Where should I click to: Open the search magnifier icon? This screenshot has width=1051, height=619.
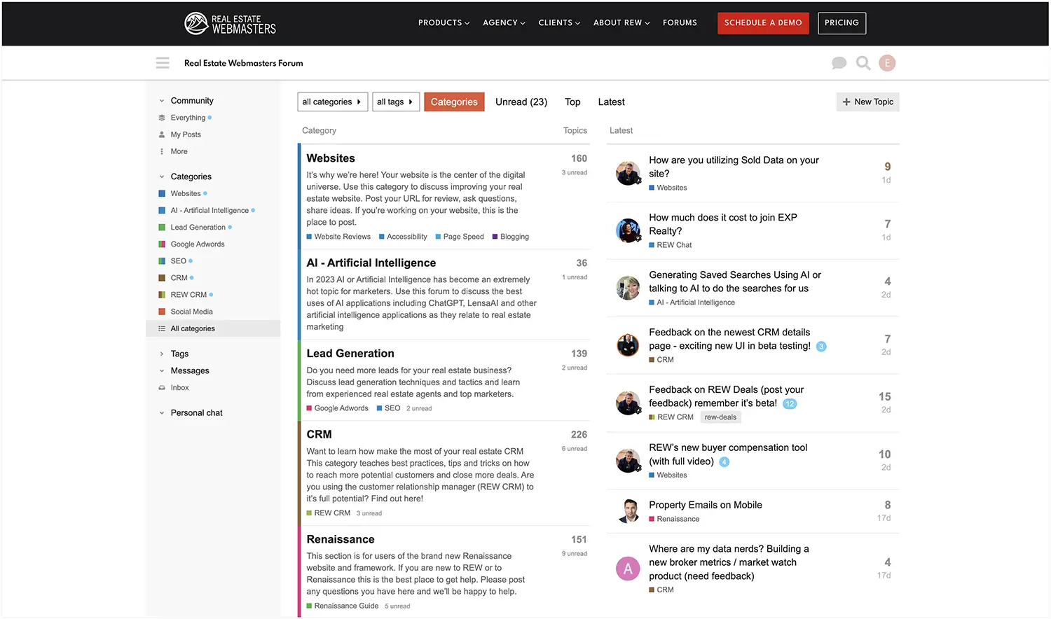tap(863, 63)
